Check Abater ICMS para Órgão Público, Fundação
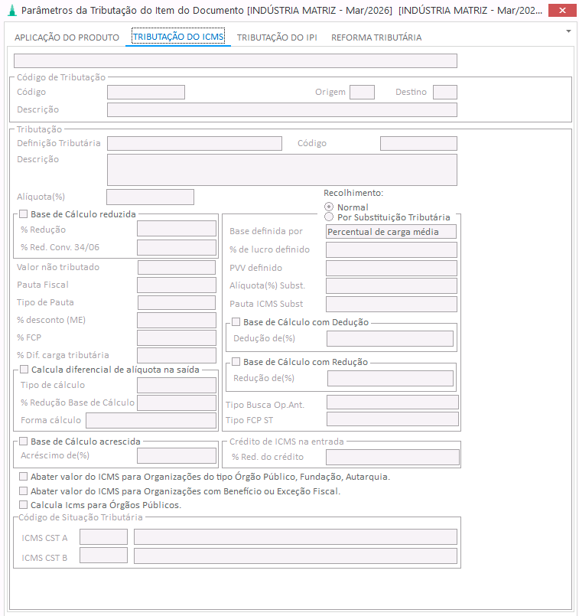The height and width of the screenshot is (616, 579). 24,477
